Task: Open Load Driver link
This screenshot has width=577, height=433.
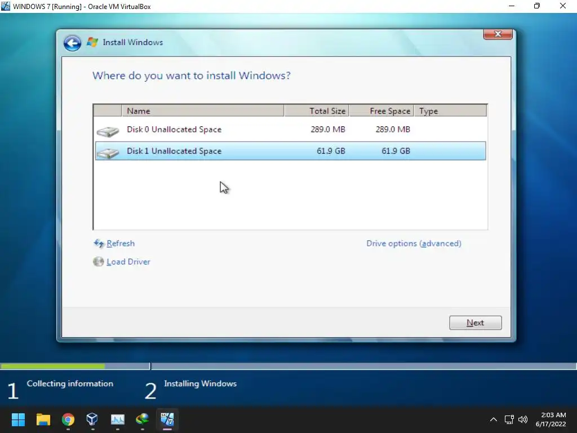Action: (x=128, y=262)
